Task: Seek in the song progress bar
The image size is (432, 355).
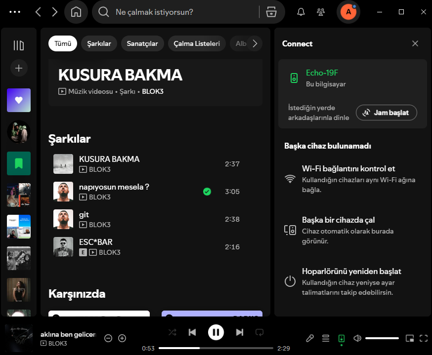Action: [216, 348]
